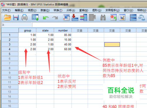Select row header 1
Viewport: 147px width, 108px height.
pos(10,35)
